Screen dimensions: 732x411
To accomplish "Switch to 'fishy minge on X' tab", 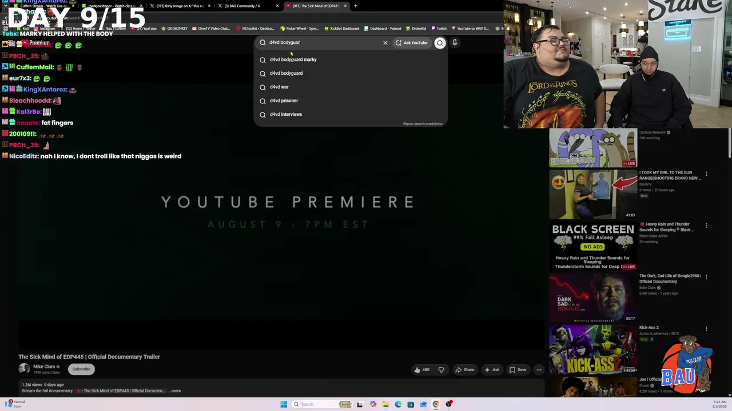I will point(180,6).
